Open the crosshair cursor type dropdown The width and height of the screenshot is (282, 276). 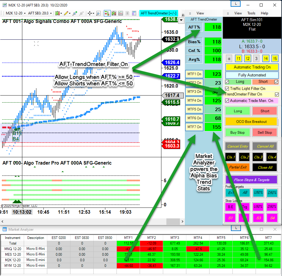click(90, 13)
